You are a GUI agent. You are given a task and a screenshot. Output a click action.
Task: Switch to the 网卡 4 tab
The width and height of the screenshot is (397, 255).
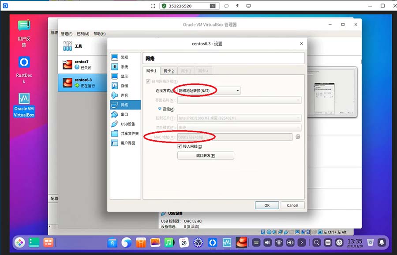coord(203,71)
